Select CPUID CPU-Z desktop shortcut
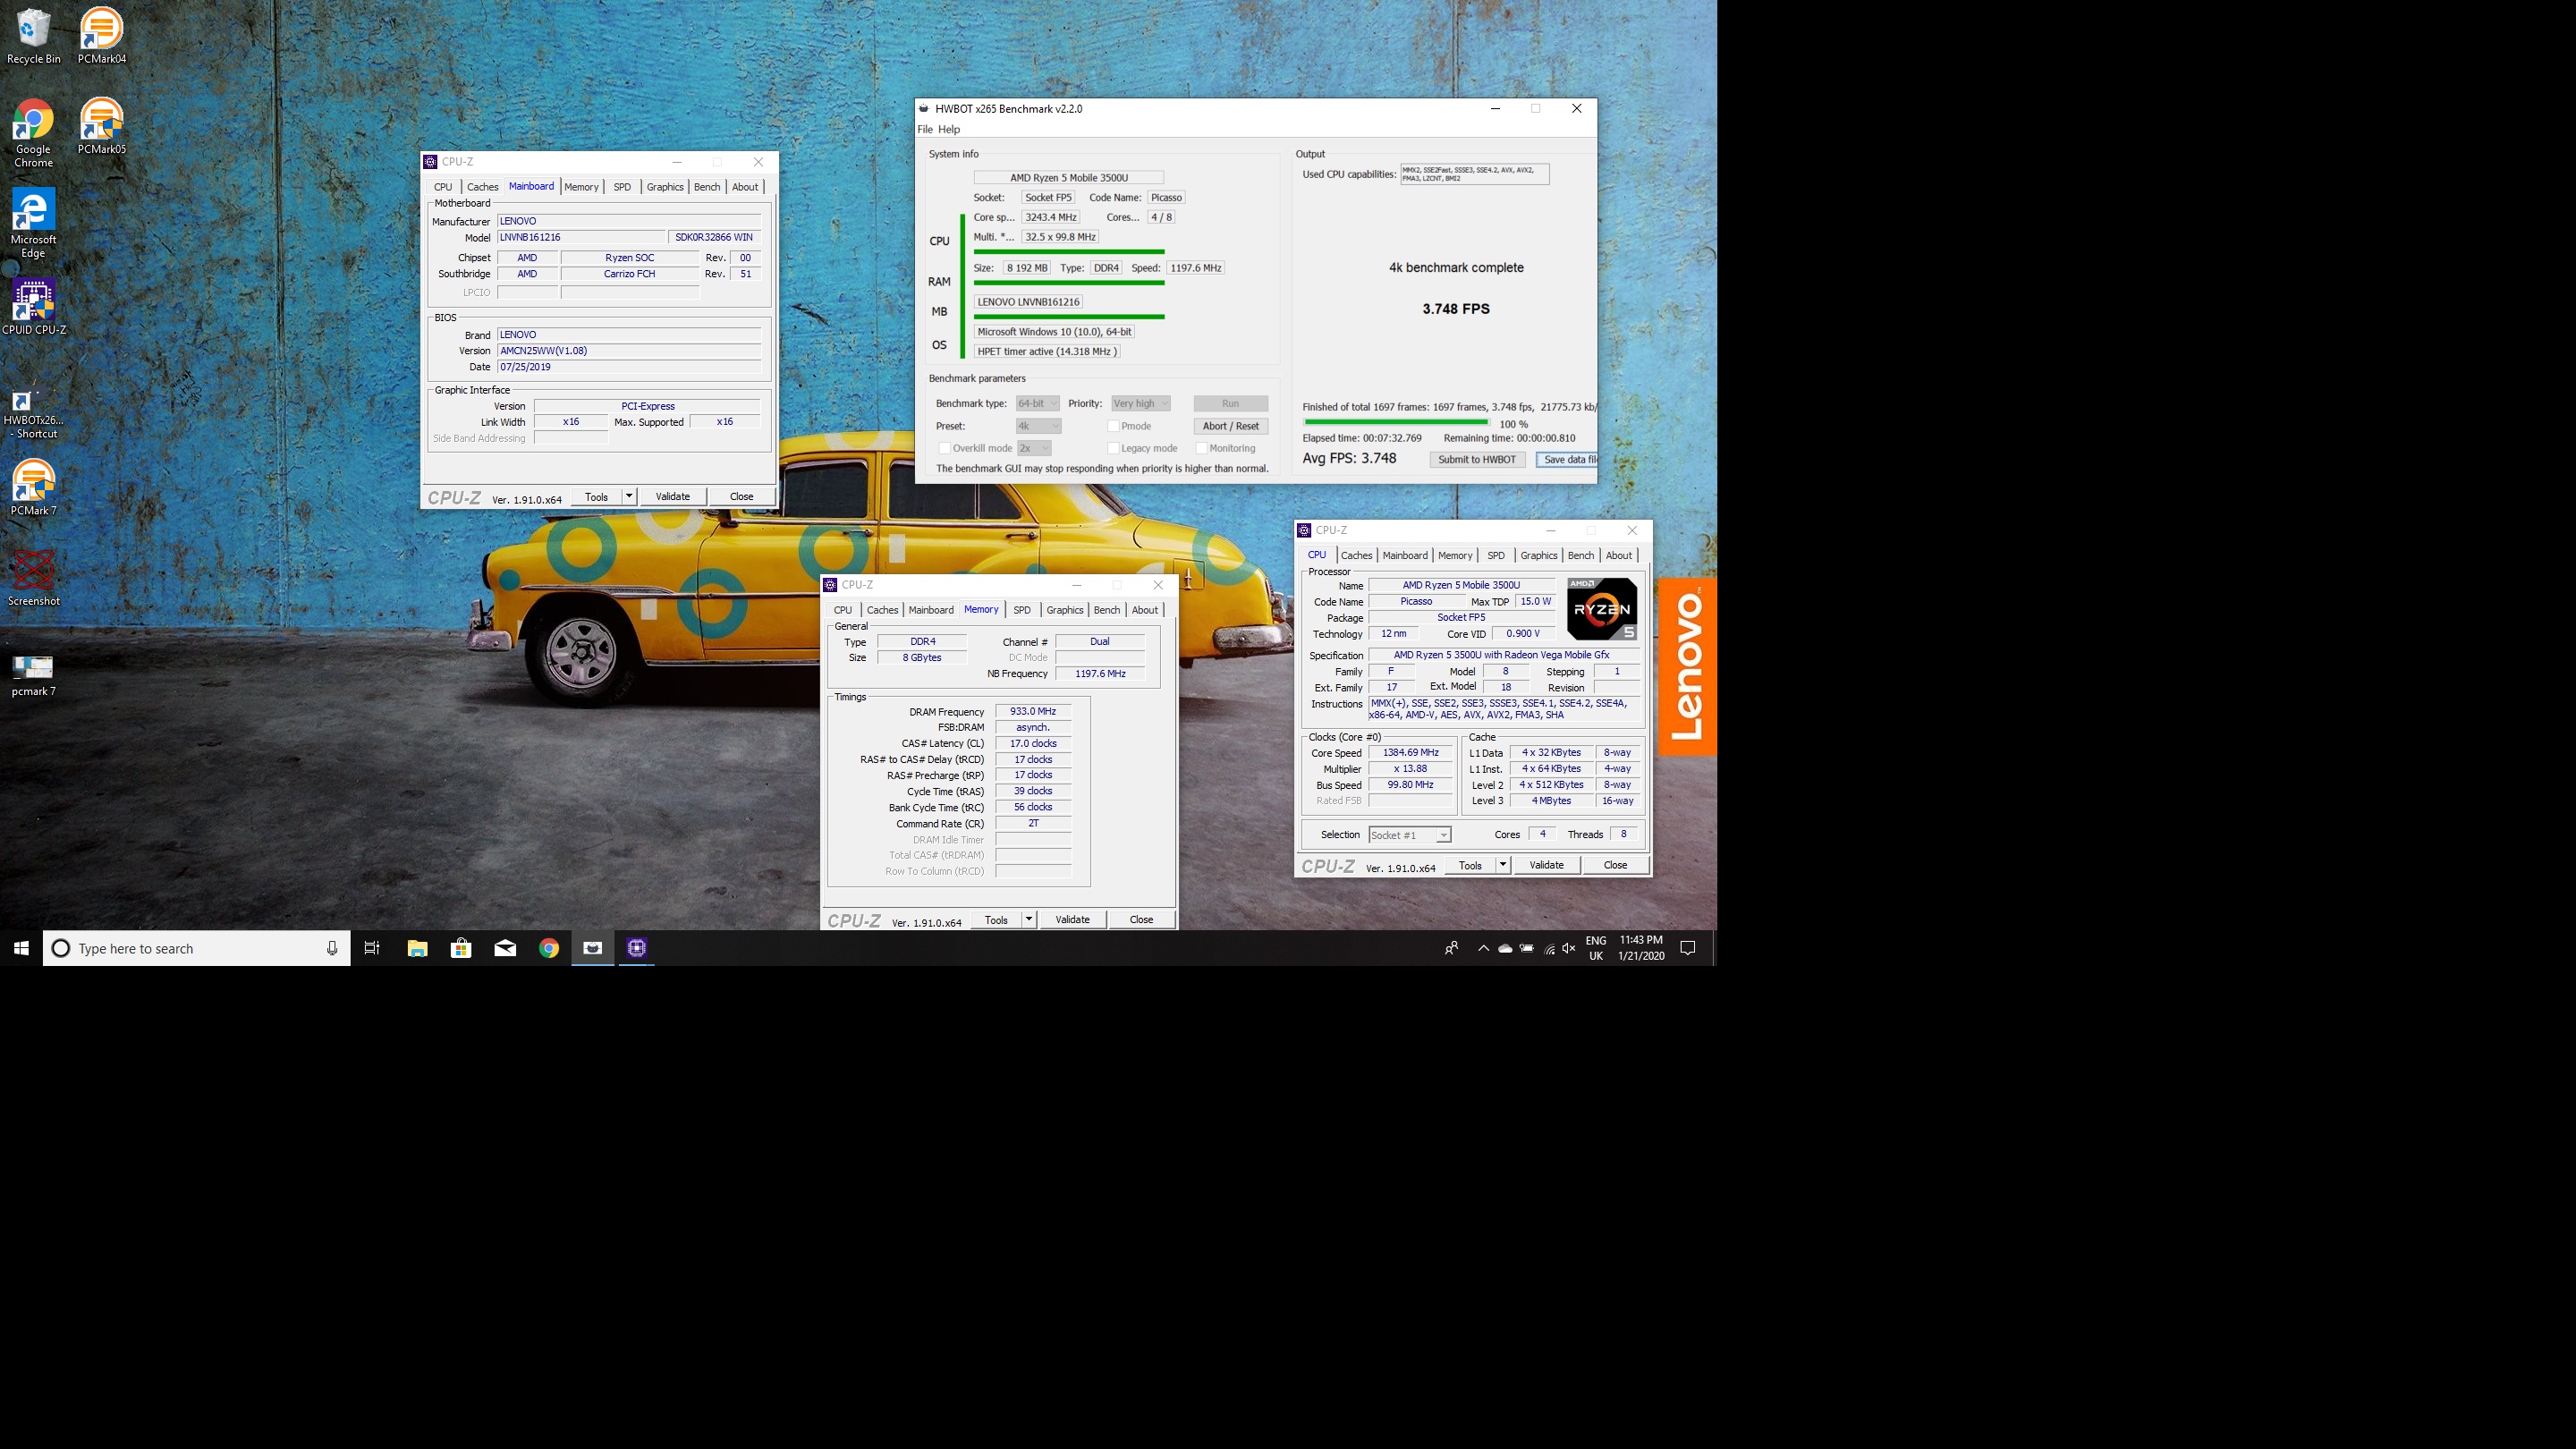 tap(34, 307)
